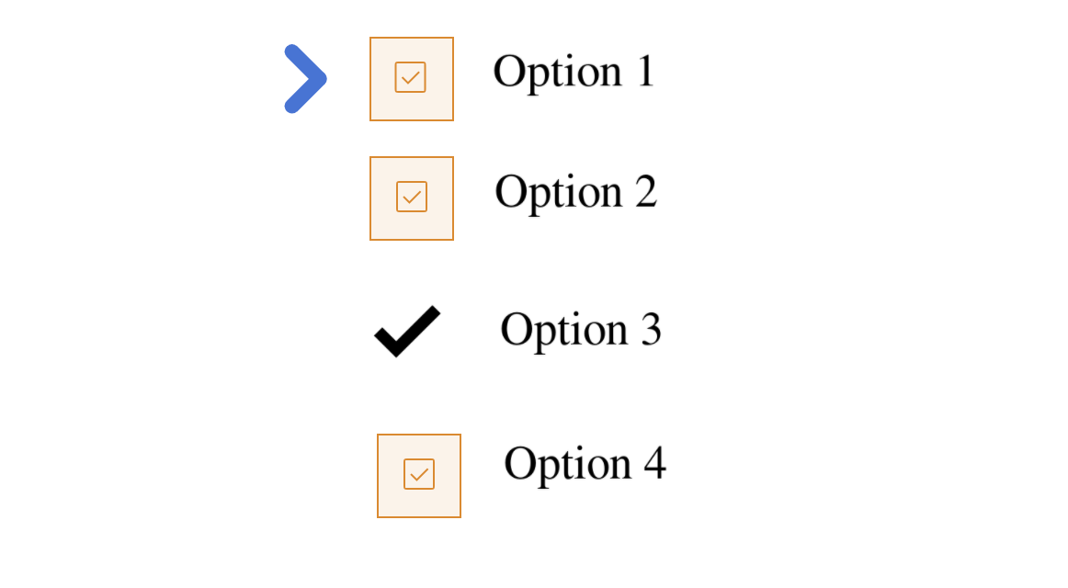Select the Option 2 text label
This screenshot has height=588, width=1068.
[575, 193]
